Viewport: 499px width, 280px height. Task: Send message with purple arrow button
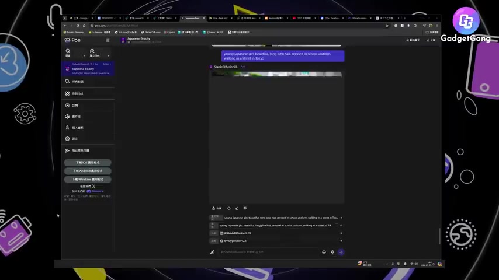(x=341, y=253)
